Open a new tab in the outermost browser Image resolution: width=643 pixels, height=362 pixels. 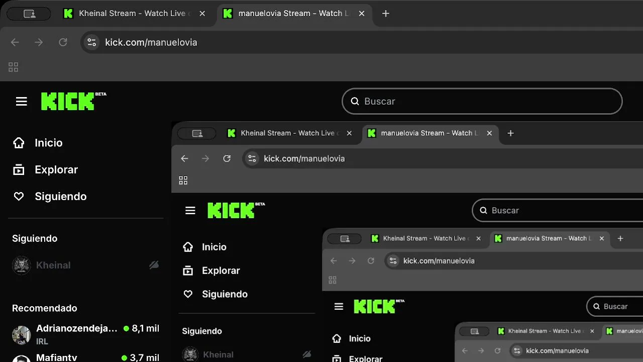click(x=386, y=14)
